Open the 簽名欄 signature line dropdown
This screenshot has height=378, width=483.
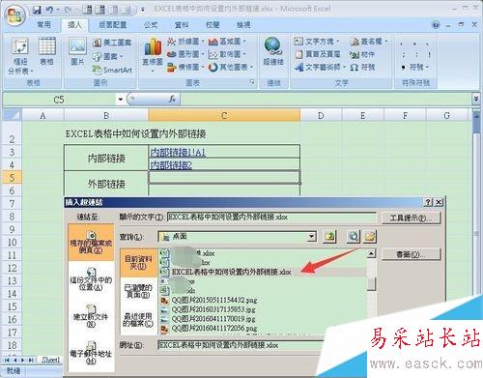(x=369, y=42)
